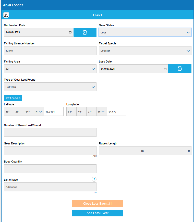
Task: Open the Loss Date calendar picker icon
Action: tap(165, 69)
